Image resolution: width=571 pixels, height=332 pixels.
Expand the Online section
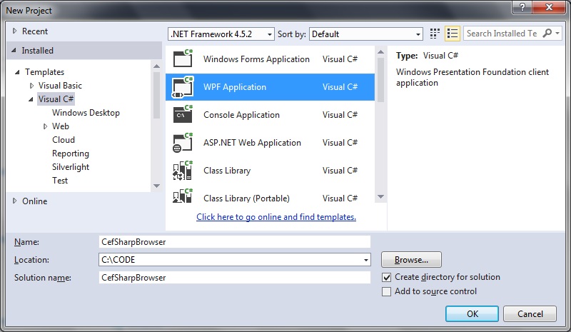pos(14,201)
